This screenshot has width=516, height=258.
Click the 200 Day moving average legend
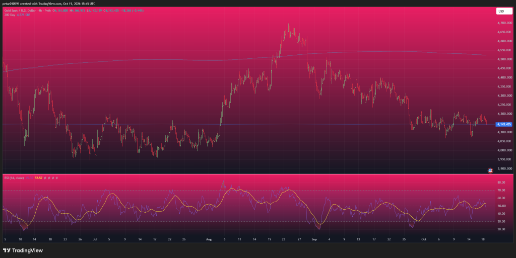[10, 15]
